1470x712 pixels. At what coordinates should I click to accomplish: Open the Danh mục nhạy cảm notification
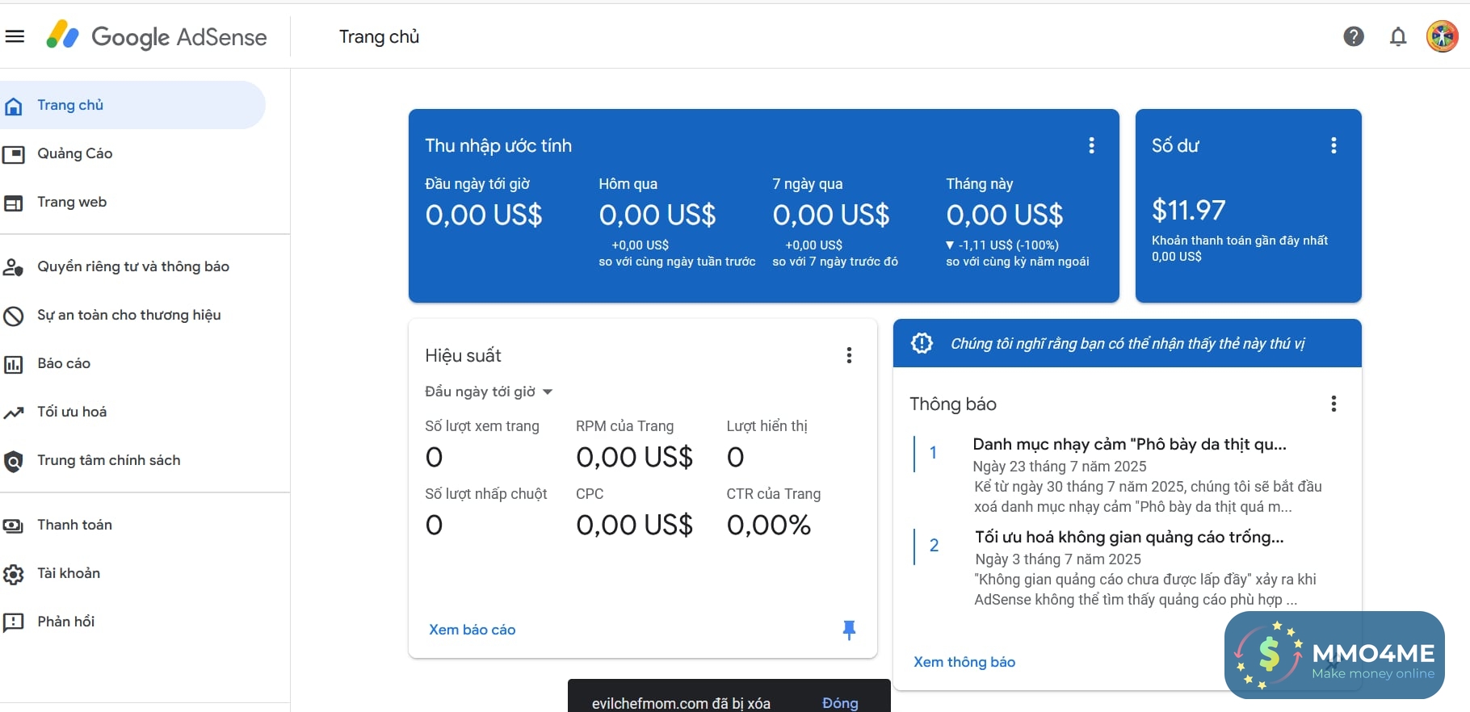coord(1129,444)
